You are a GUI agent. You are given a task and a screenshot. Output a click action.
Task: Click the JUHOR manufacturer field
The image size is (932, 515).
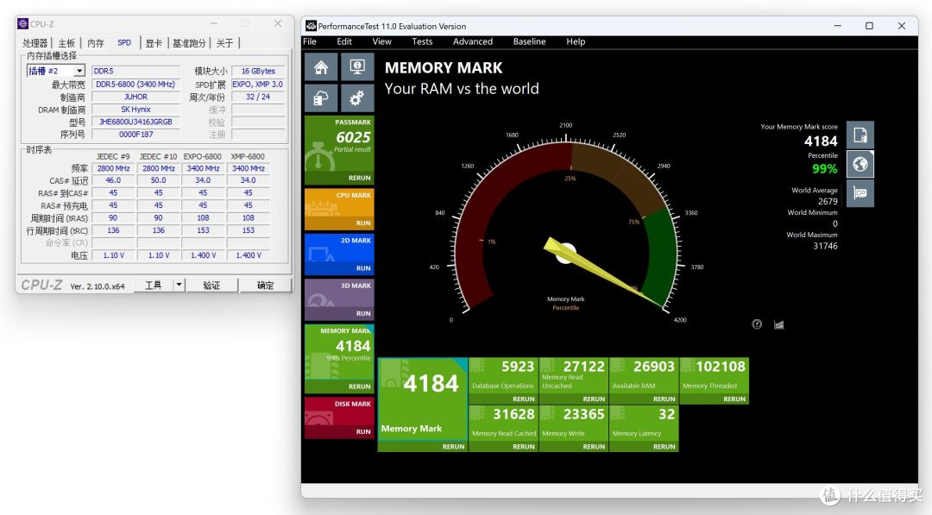(x=135, y=97)
